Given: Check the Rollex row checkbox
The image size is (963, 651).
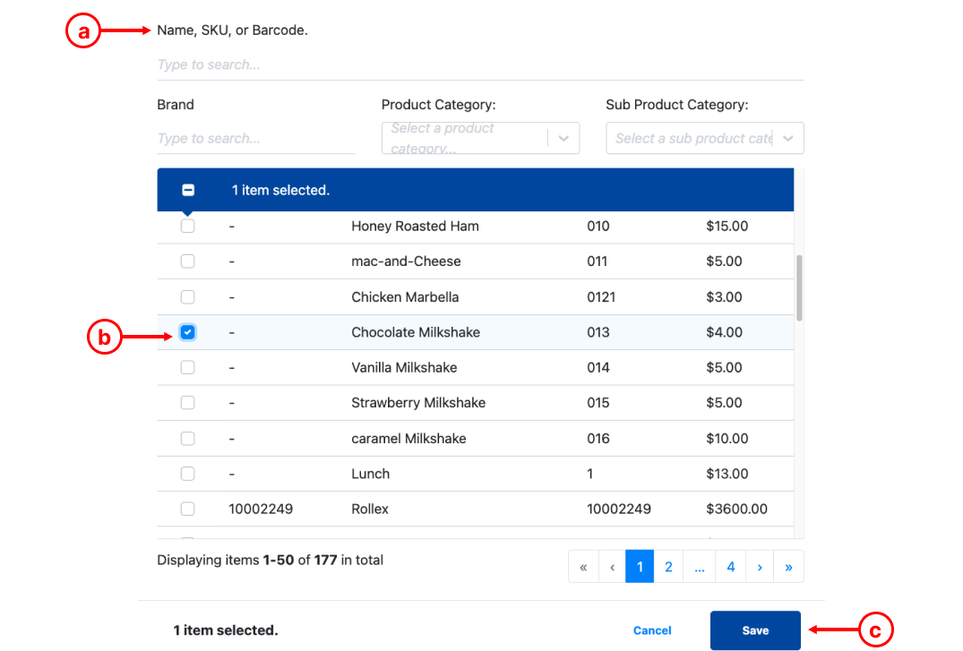Looking at the screenshot, I should (x=188, y=510).
